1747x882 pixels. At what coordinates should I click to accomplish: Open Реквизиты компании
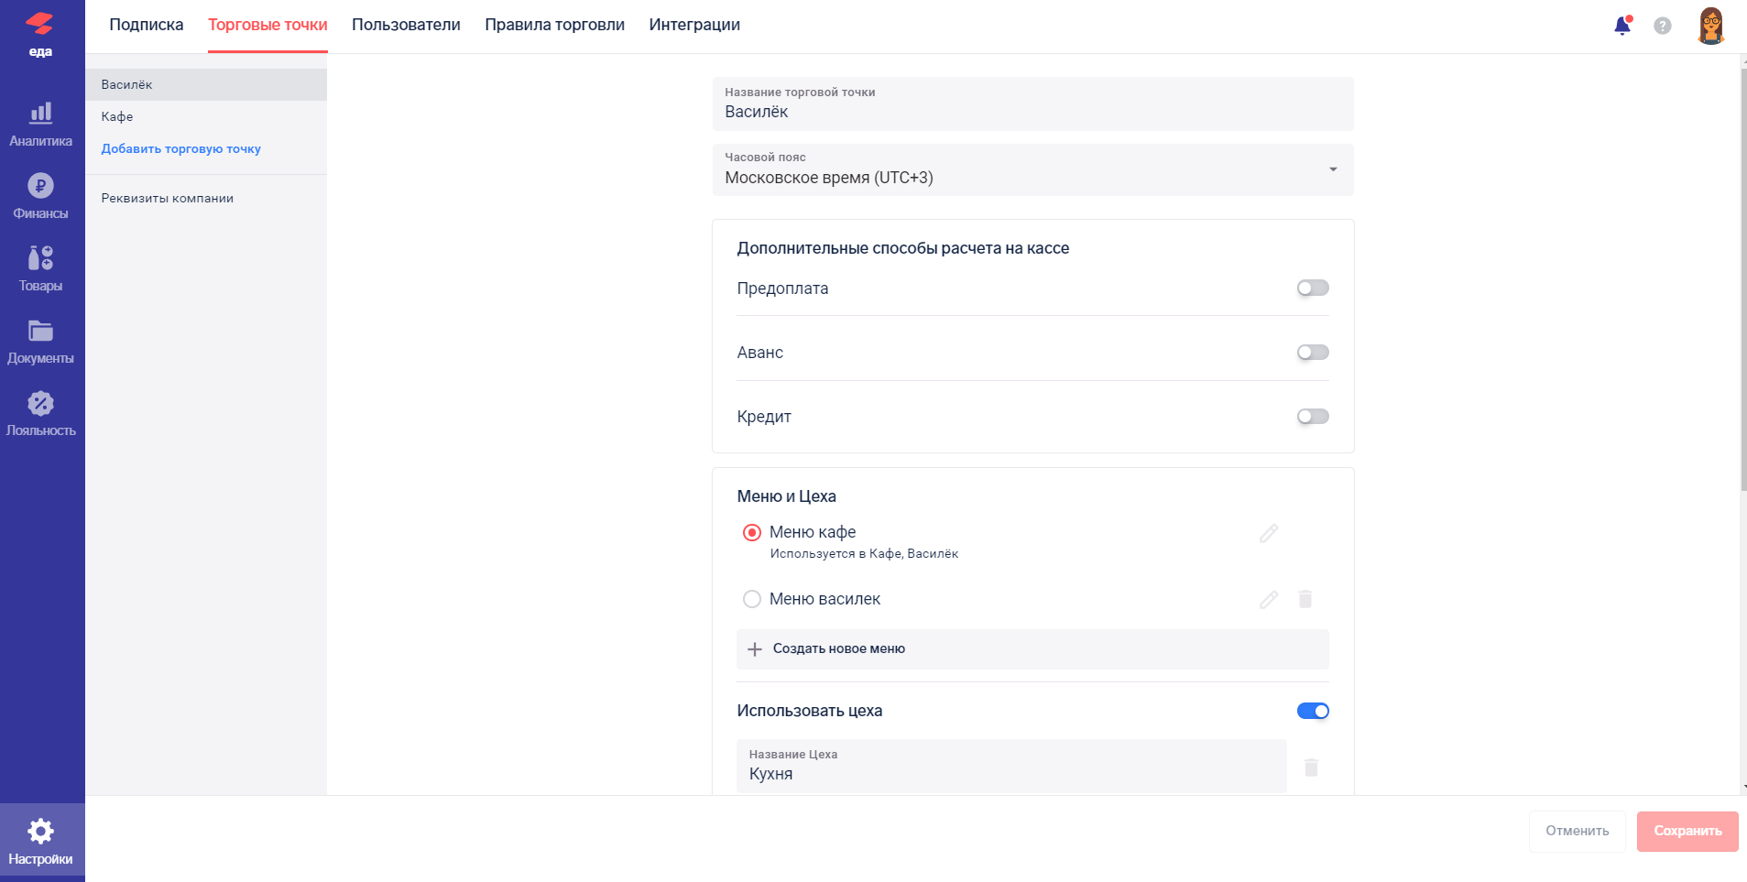point(168,198)
